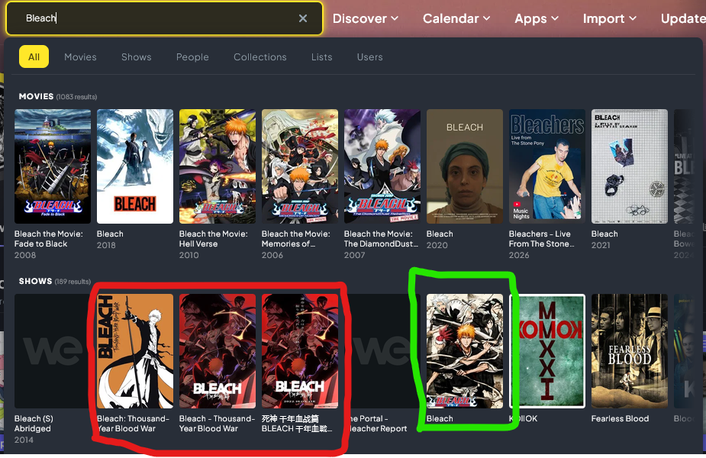This screenshot has width=706, height=458.
Task: Clear the Bleach search text
Action: (x=303, y=18)
